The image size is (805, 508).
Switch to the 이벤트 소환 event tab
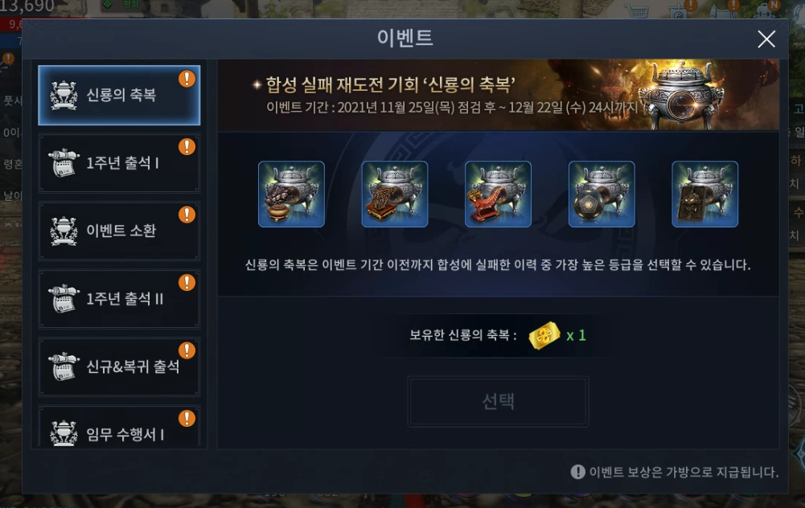pos(119,231)
